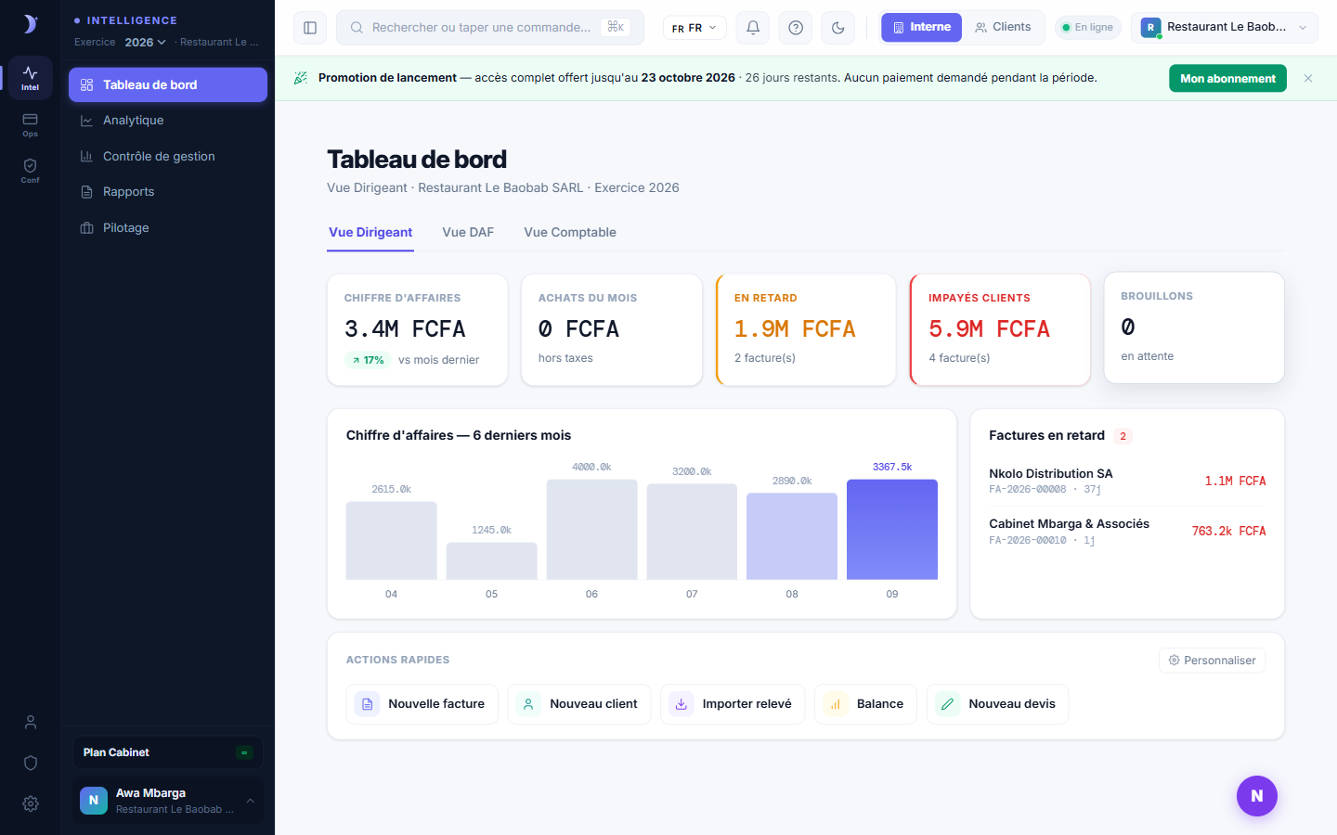Toggle dark mode with the moon icon
Image resolution: width=1337 pixels, height=835 pixels.
(838, 28)
